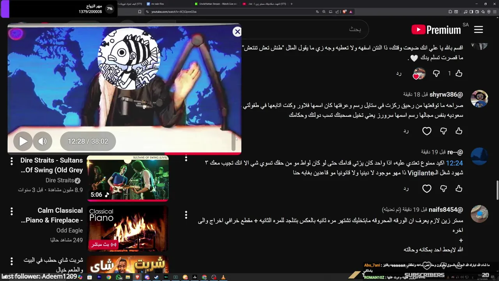Screen dimensions: 499x281
Task: Open the re-- profile avatar
Action: tap(480, 156)
